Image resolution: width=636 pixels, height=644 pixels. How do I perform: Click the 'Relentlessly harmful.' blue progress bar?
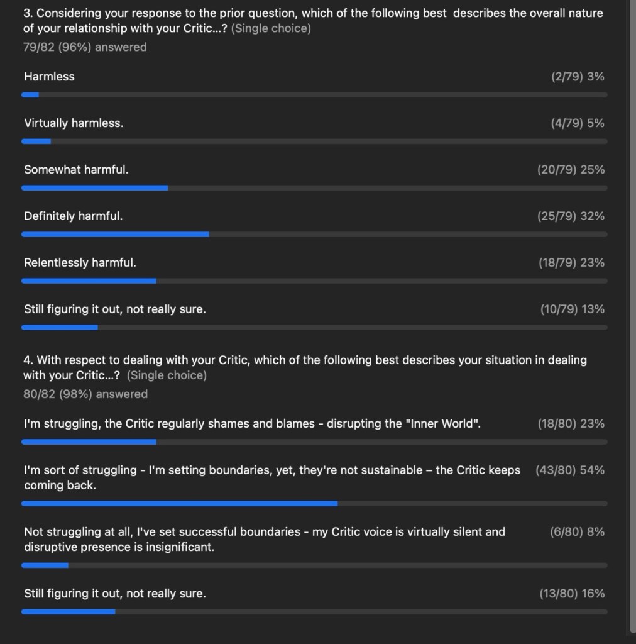(x=89, y=280)
